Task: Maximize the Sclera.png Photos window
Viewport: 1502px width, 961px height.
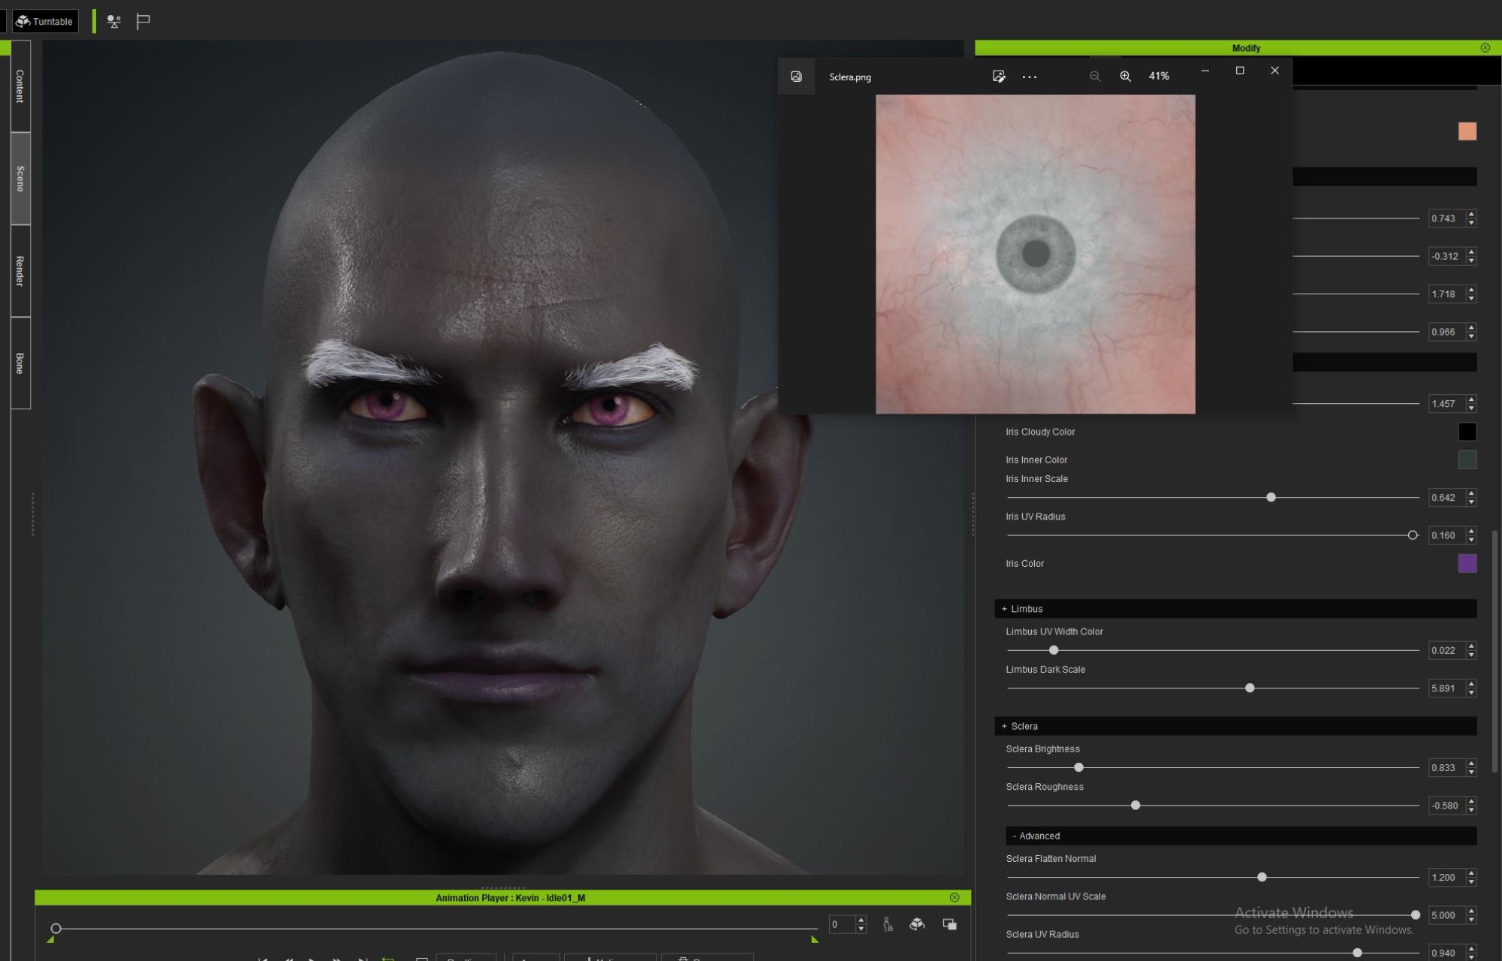Action: pyautogui.click(x=1240, y=71)
